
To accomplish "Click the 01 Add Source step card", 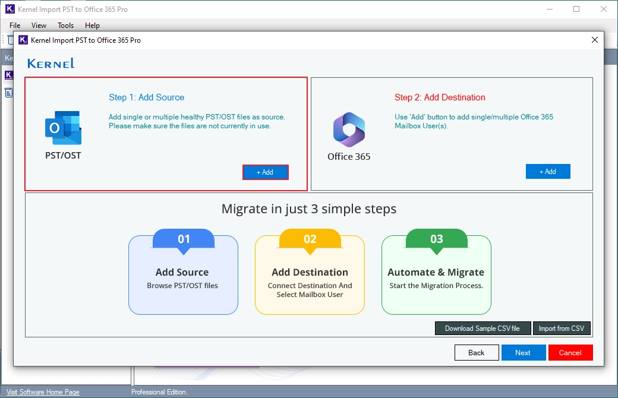I will [x=183, y=272].
